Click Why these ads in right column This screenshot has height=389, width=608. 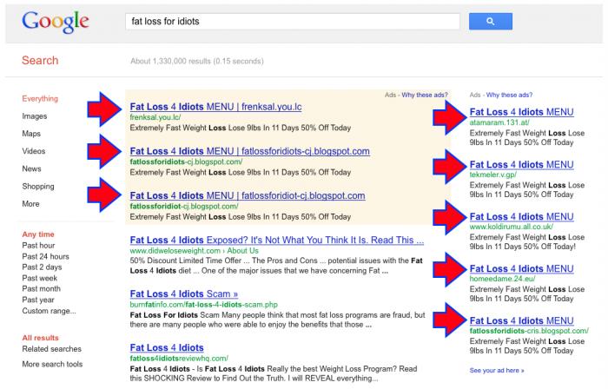tap(510, 95)
